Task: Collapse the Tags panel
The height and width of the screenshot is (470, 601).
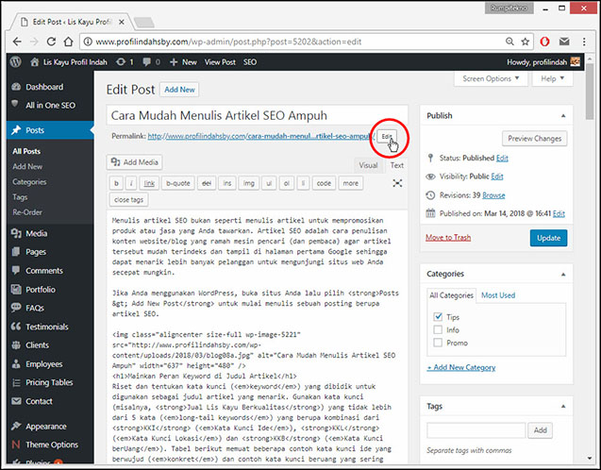Action: pyautogui.click(x=563, y=407)
